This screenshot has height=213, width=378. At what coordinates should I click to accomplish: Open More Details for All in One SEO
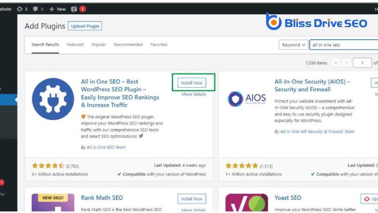194,94
